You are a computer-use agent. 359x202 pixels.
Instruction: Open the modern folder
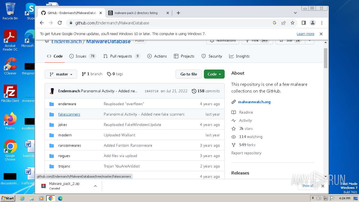[x=65, y=135]
